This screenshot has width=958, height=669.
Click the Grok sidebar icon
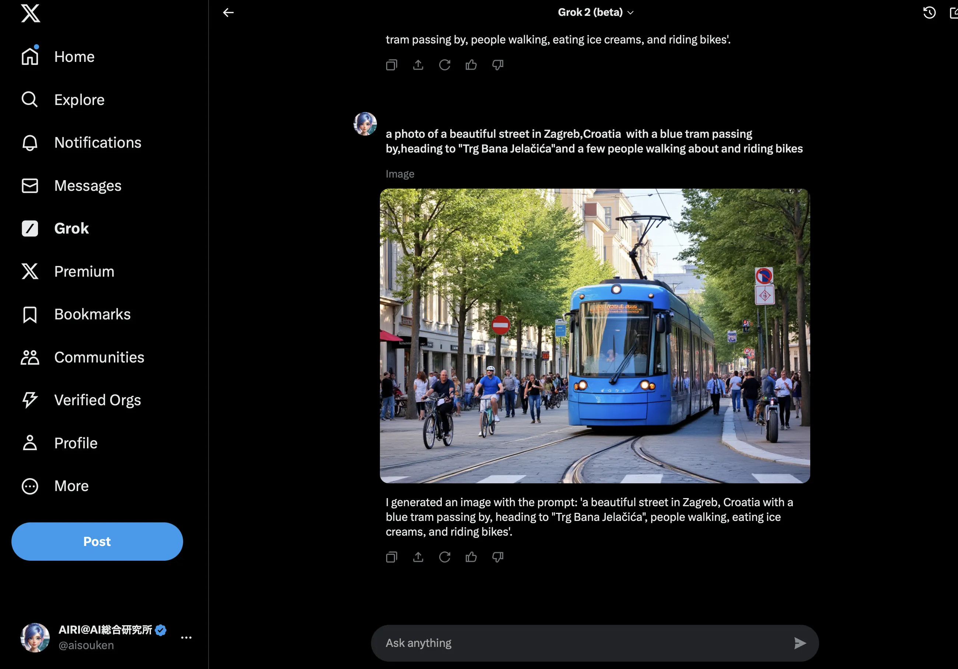click(x=29, y=228)
